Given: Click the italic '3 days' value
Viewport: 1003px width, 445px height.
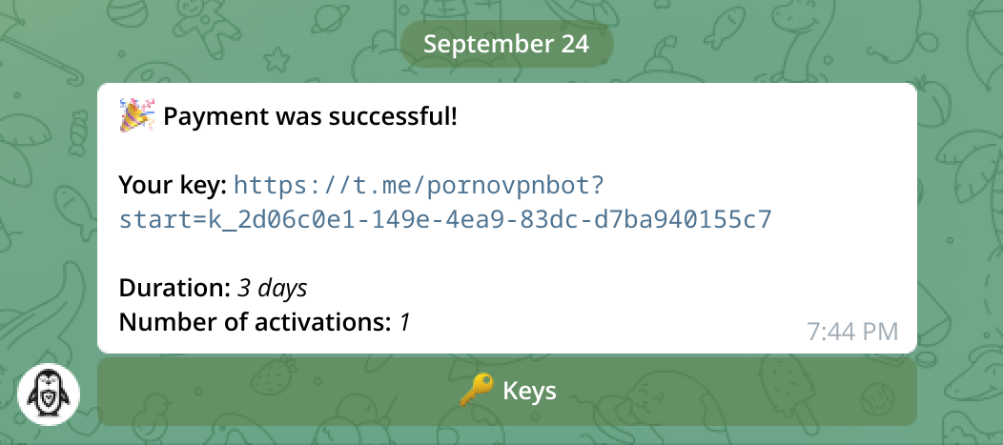Looking at the screenshot, I should 273,287.
